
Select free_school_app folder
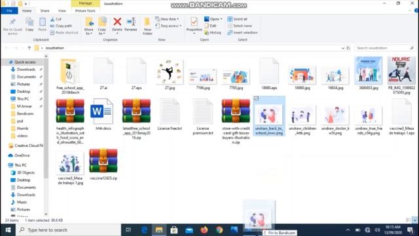70,76
